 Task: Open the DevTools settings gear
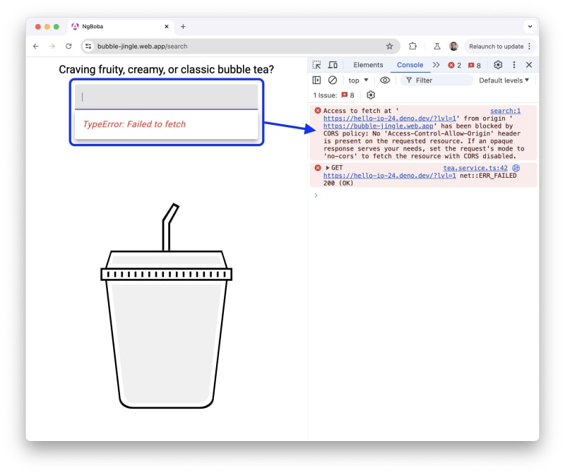(x=498, y=65)
